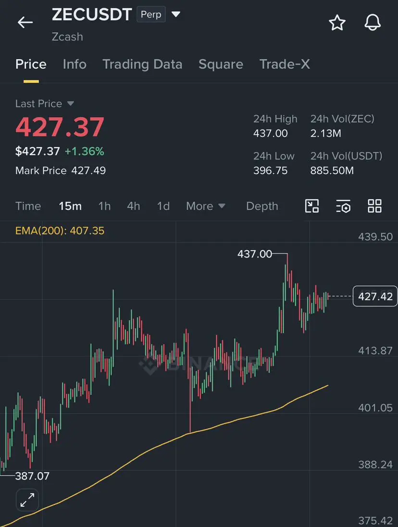The image size is (398, 527).
Task: Select the 15m interval
Action: tap(70, 206)
